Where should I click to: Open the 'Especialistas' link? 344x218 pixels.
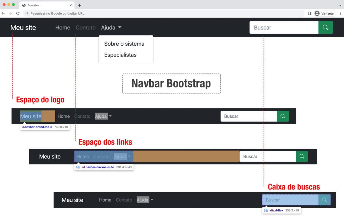pyautogui.click(x=120, y=55)
